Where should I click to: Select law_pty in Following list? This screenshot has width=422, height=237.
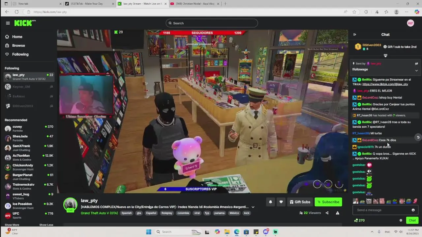(x=29, y=77)
